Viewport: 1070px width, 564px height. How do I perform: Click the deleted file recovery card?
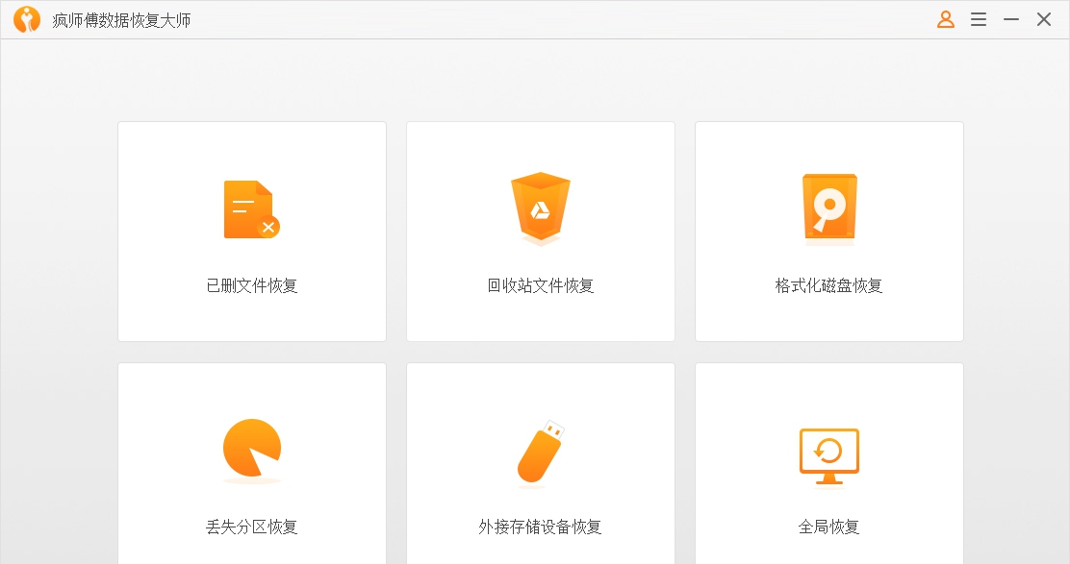point(251,231)
